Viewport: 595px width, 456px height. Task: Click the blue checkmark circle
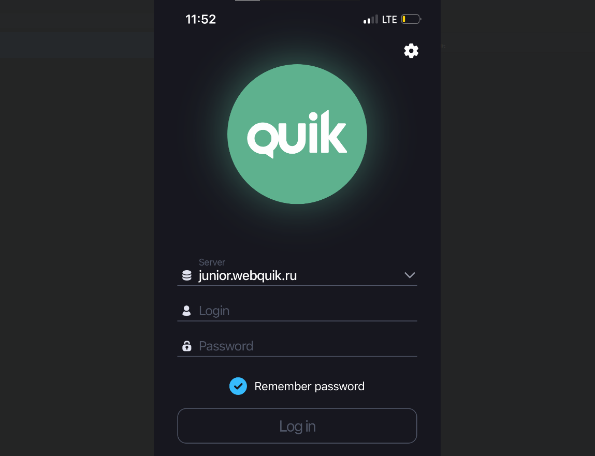tap(238, 386)
